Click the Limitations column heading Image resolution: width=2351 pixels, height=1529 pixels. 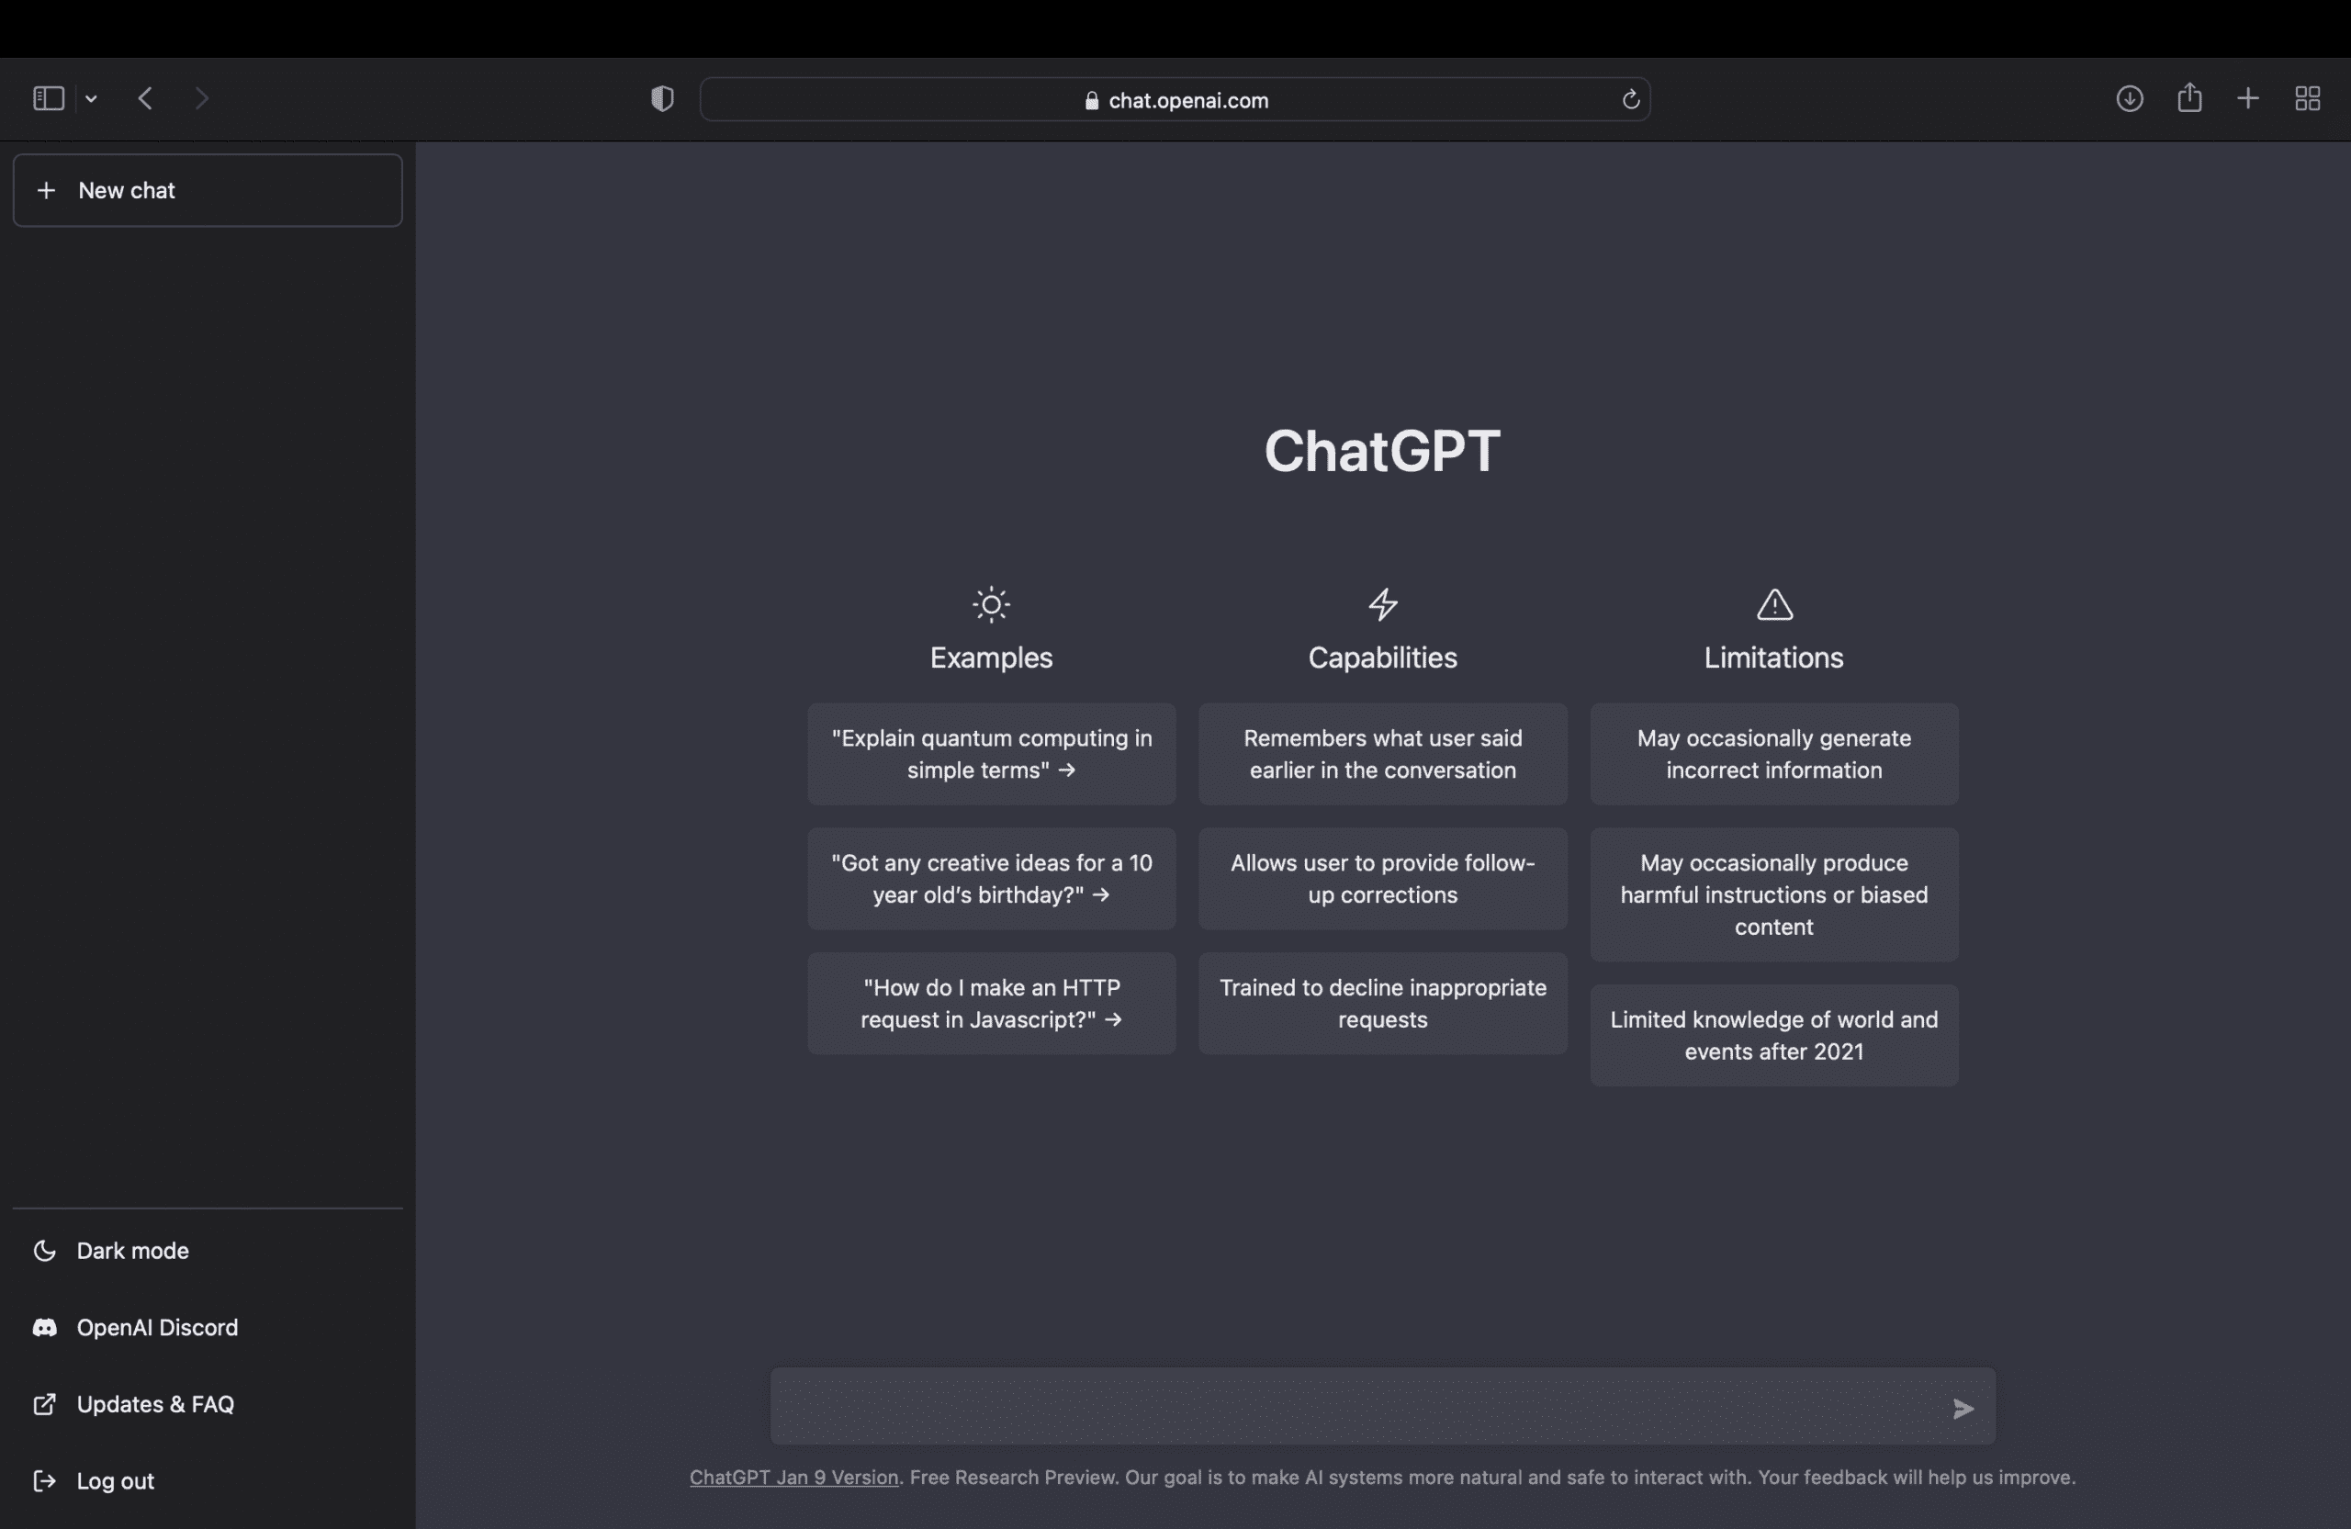1774,658
